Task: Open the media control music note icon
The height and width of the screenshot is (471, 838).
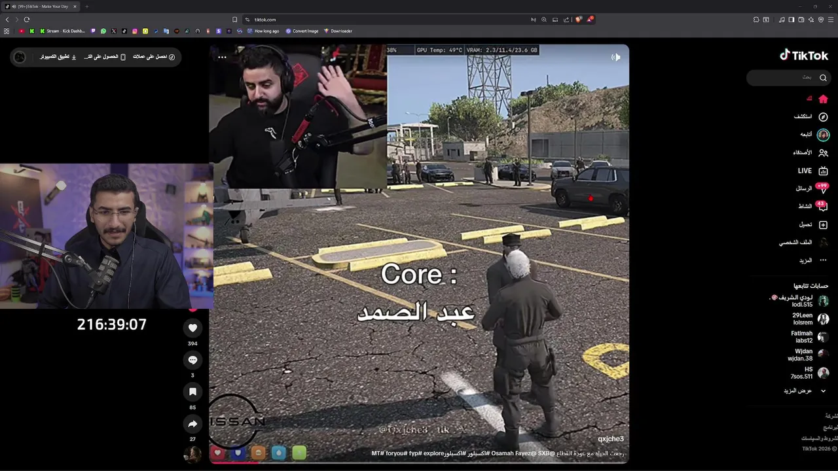Action: tap(782, 20)
